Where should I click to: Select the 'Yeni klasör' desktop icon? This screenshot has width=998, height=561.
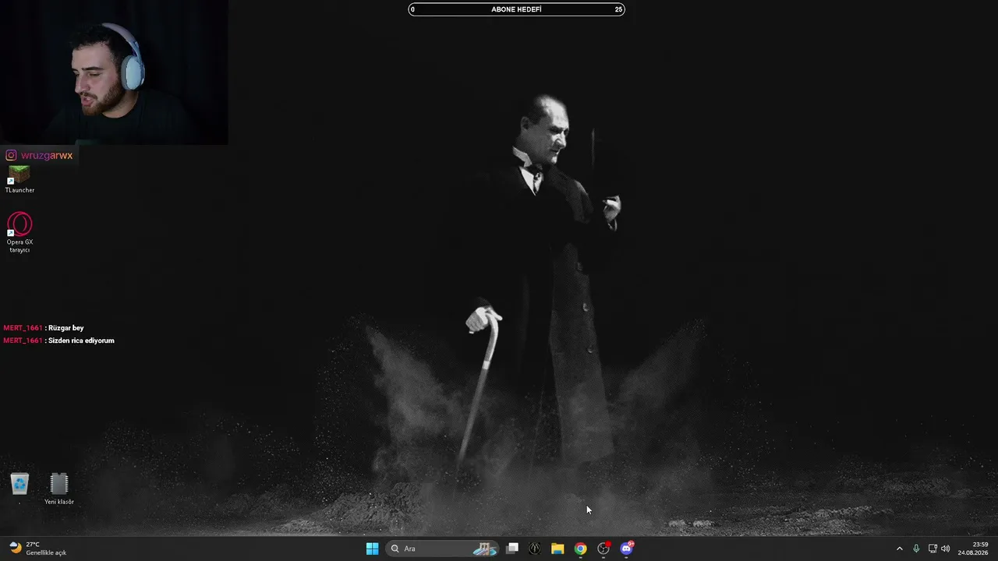(x=59, y=489)
